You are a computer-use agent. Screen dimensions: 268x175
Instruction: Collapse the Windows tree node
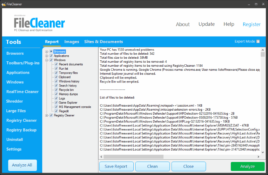click(x=47, y=60)
